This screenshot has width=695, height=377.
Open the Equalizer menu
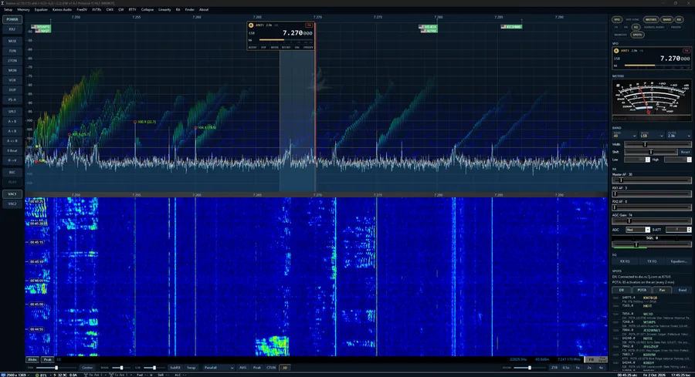[x=41, y=9]
